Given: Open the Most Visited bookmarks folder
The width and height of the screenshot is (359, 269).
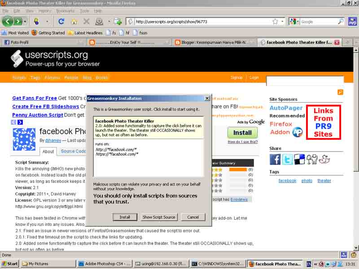Looking at the screenshot, I should coord(15,33).
